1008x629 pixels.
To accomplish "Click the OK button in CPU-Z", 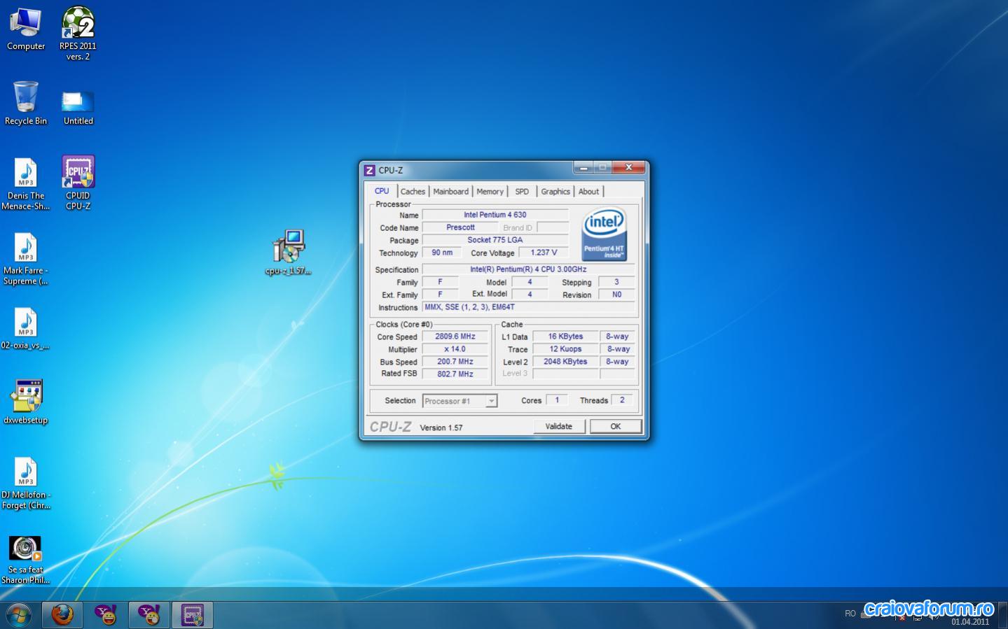I will pos(616,427).
